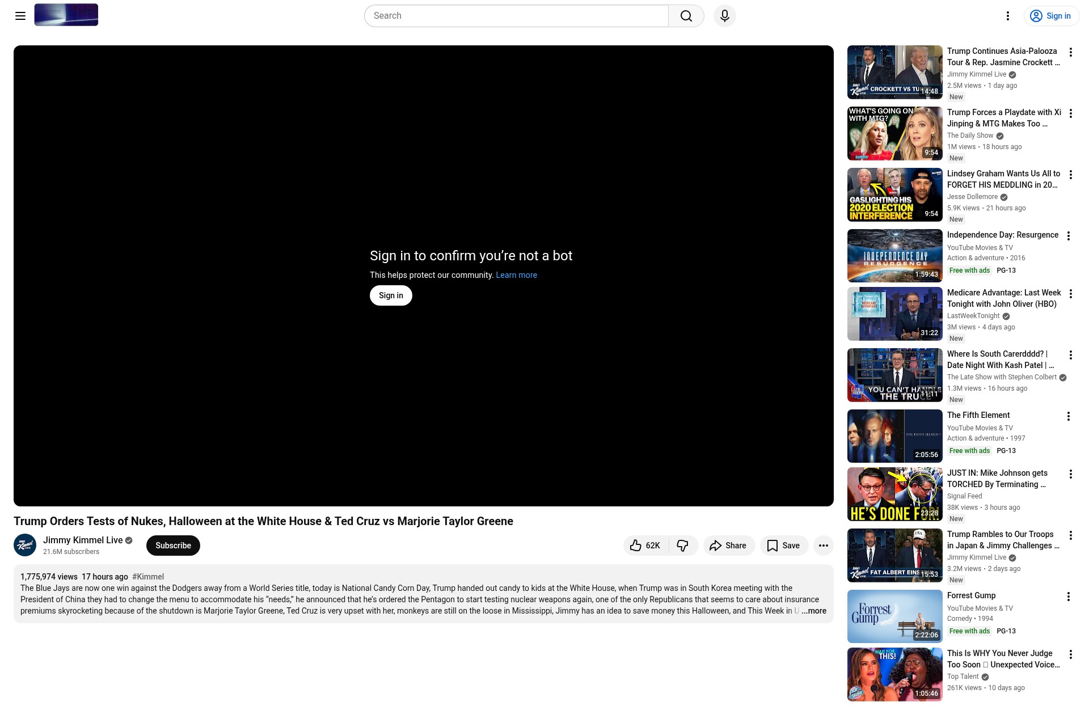Open title Forrest Gump
This screenshot has height=706, width=1089.
(971, 595)
